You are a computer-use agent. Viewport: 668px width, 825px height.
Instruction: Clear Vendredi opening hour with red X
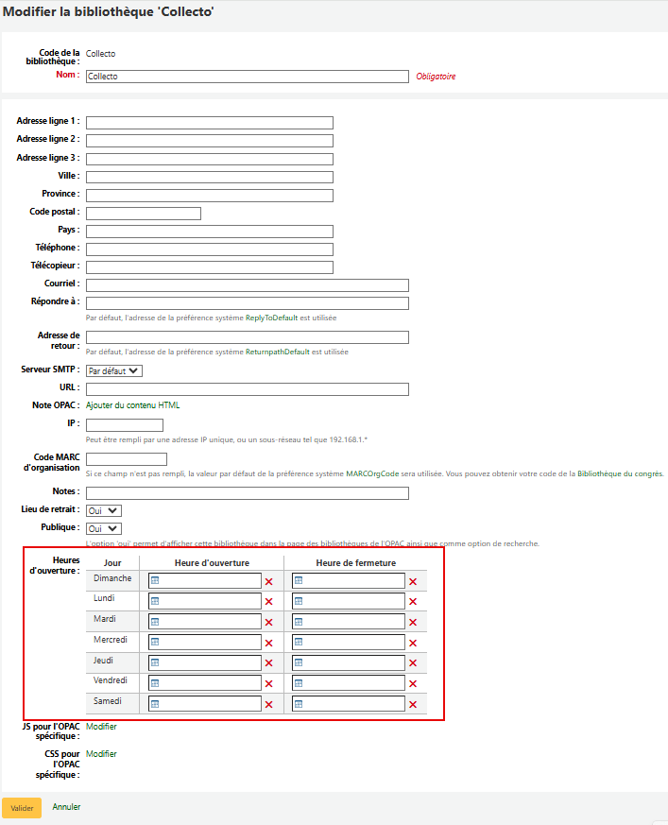pyautogui.click(x=268, y=683)
